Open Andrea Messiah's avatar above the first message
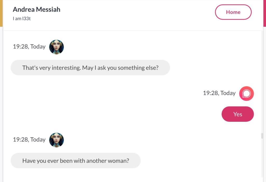 (56, 47)
